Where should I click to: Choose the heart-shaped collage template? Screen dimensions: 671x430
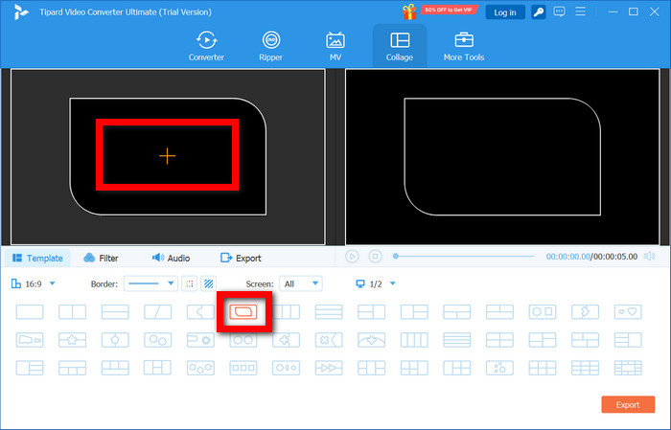[x=627, y=311]
